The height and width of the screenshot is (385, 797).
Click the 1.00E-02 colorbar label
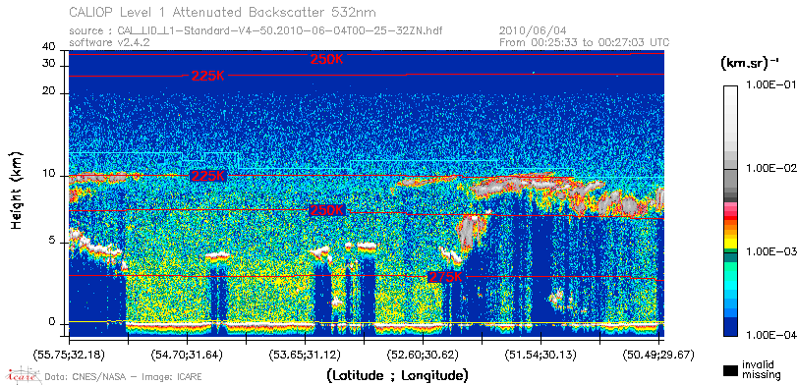click(x=769, y=169)
